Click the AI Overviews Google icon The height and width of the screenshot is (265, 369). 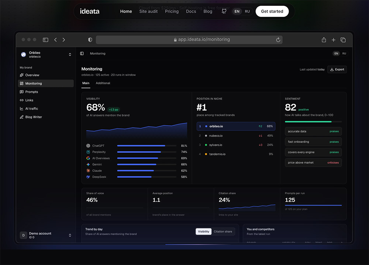[88, 158]
